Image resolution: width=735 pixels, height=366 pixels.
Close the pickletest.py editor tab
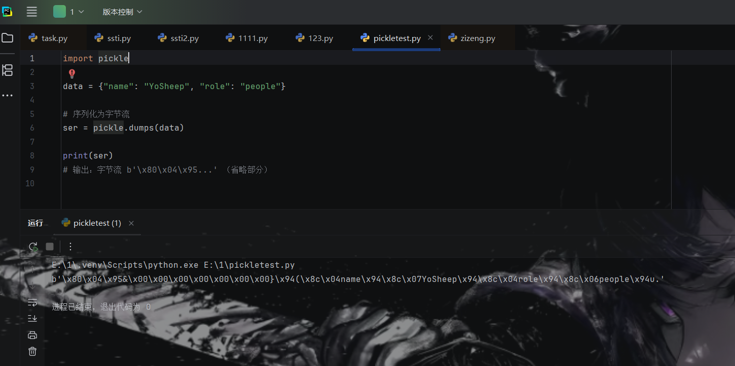point(430,38)
